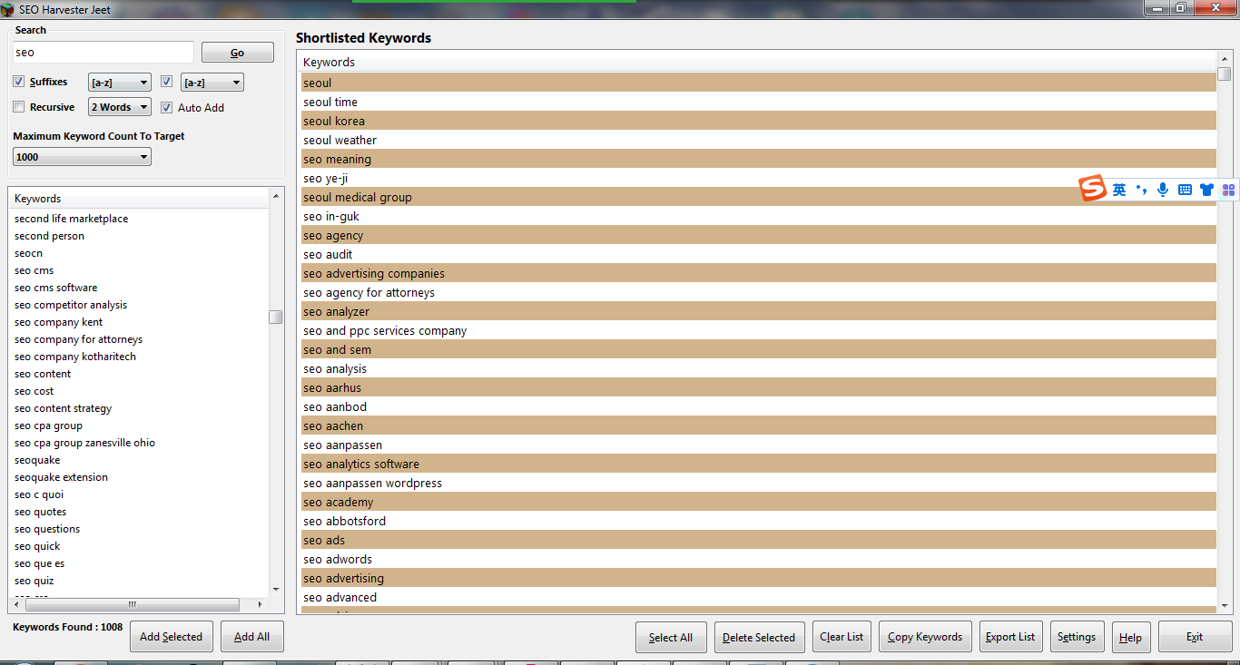Toggle the 英 input language icon
Screen dimensions: 1240x665
[x=1119, y=190]
